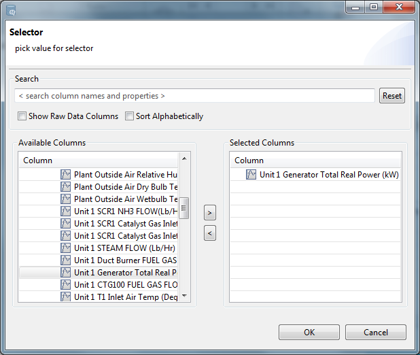Select Plant Outside Air Wetbulb row

coord(126,199)
